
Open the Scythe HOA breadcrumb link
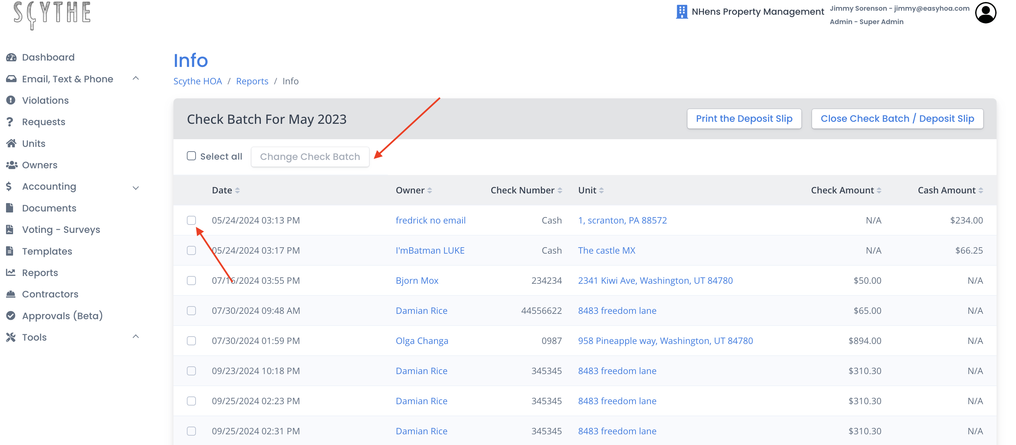pos(198,81)
